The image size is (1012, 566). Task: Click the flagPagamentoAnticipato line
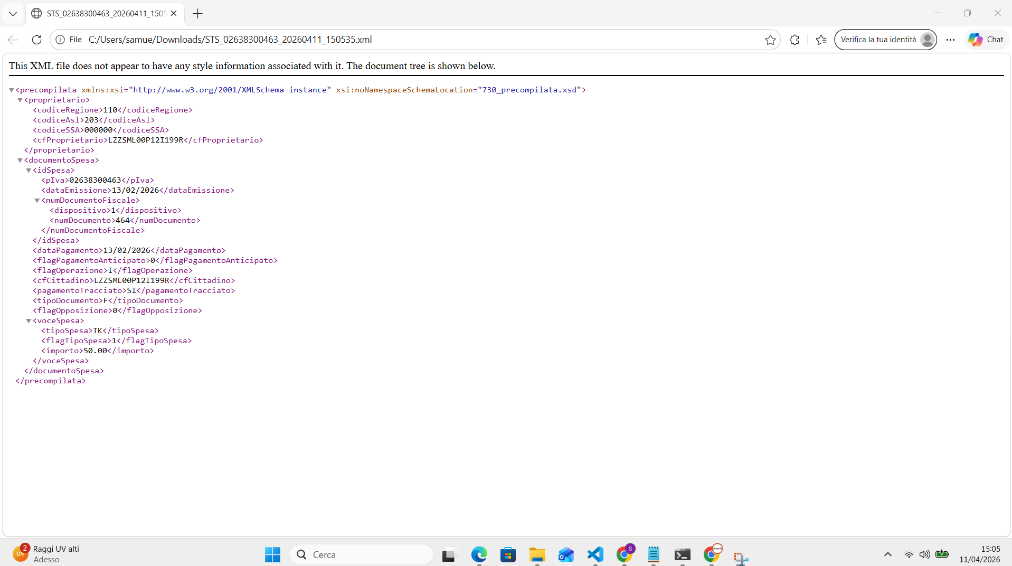[155, 260]
